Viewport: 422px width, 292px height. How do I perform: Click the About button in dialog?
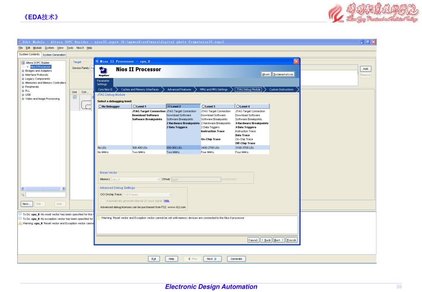pos(266,74)
